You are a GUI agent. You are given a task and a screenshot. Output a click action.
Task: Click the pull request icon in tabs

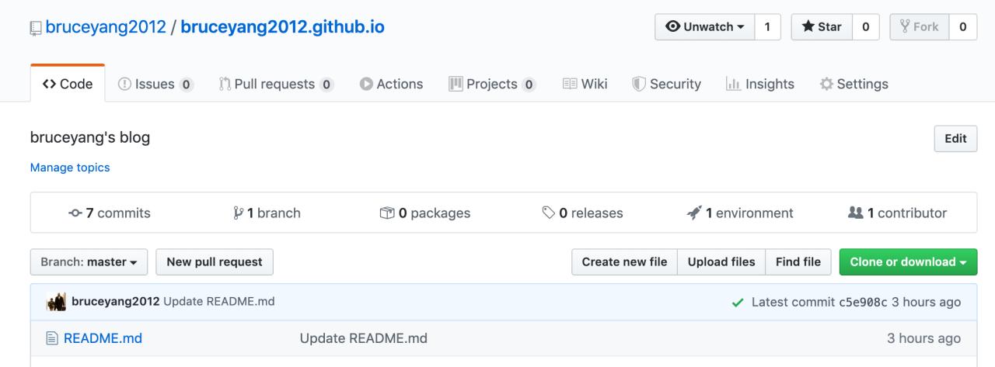(225, 84)
